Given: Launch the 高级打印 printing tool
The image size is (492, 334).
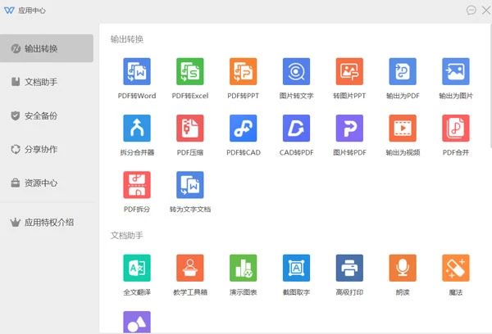Looking at the screenshot, I should pyautogui.click(x=349, y=268).
